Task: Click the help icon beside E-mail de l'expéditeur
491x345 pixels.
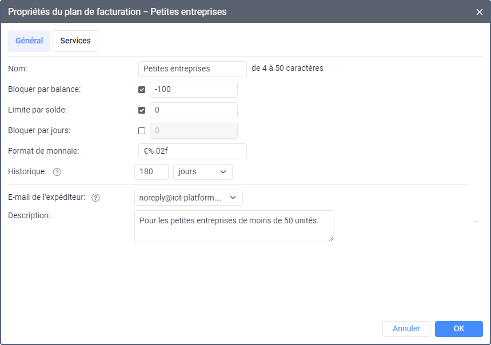Action: point(95,198)
